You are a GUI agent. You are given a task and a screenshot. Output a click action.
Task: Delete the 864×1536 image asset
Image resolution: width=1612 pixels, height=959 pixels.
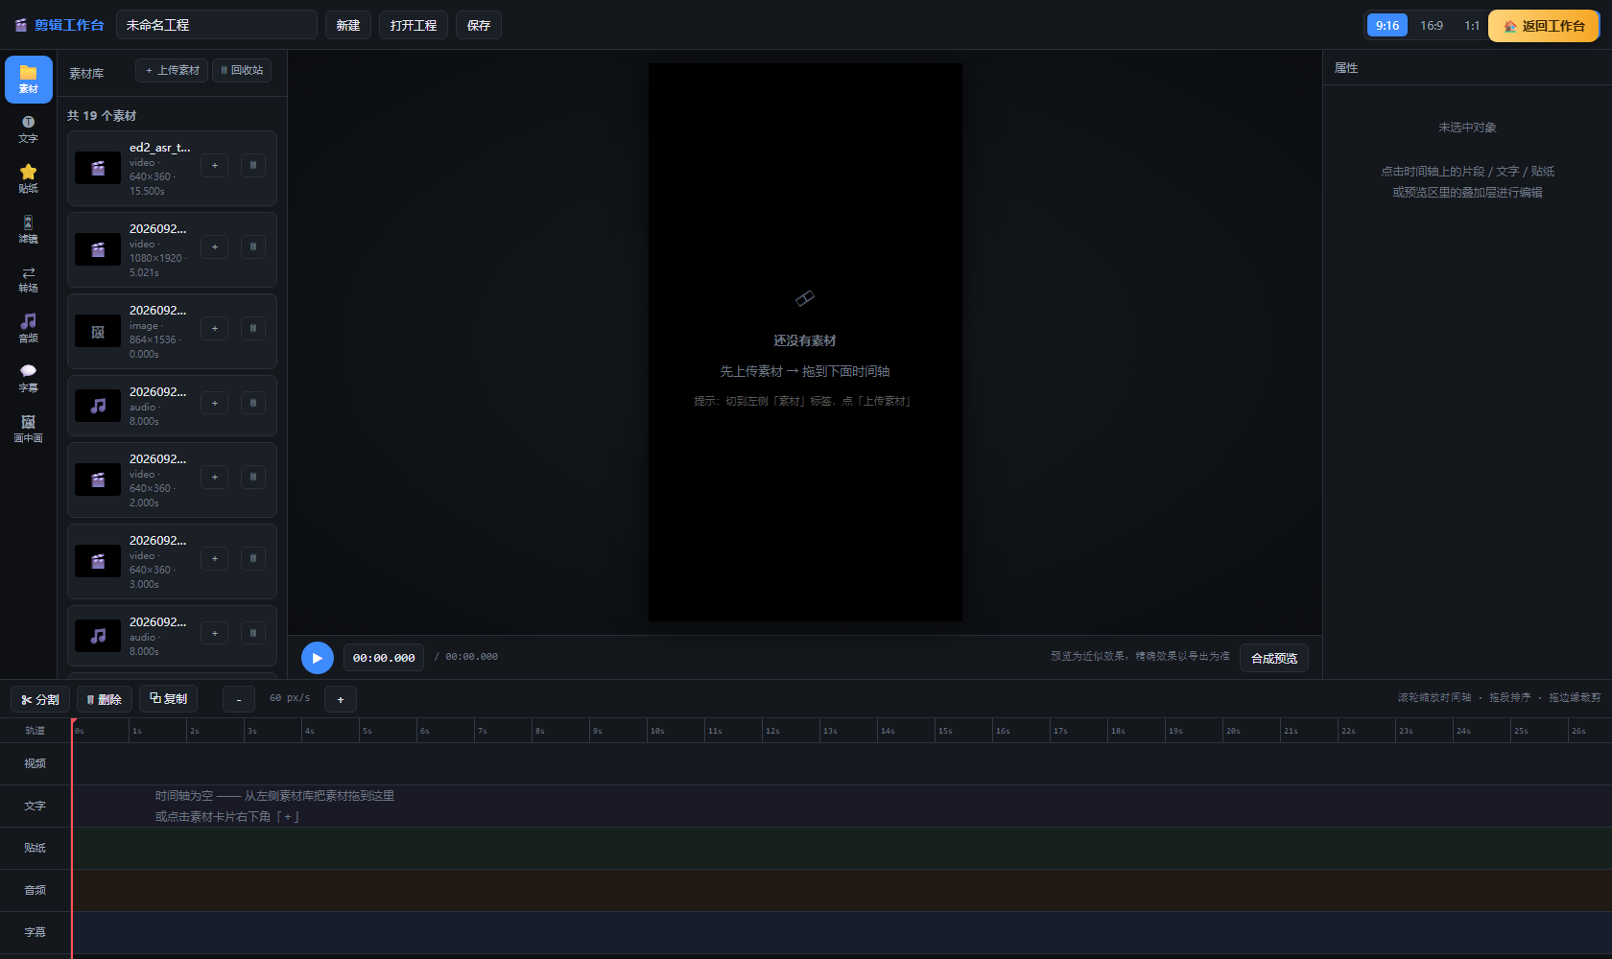253,329
